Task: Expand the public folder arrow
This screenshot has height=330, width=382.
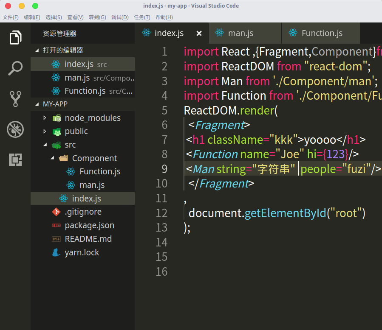Action: (45, 131)
